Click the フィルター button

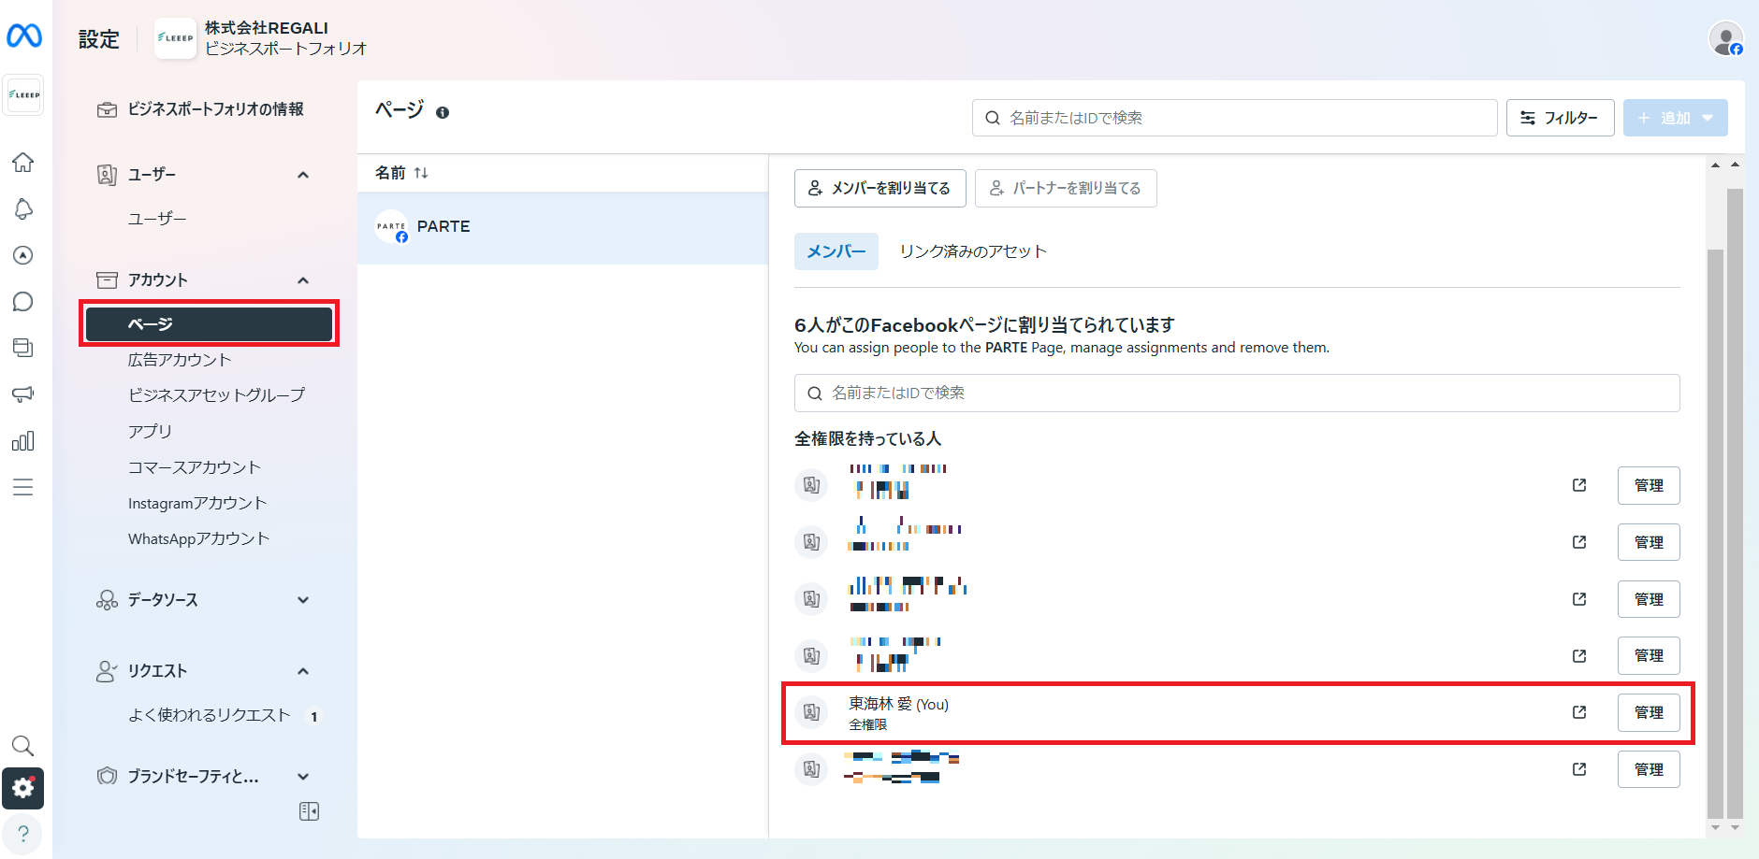[x=1560, y=118]
